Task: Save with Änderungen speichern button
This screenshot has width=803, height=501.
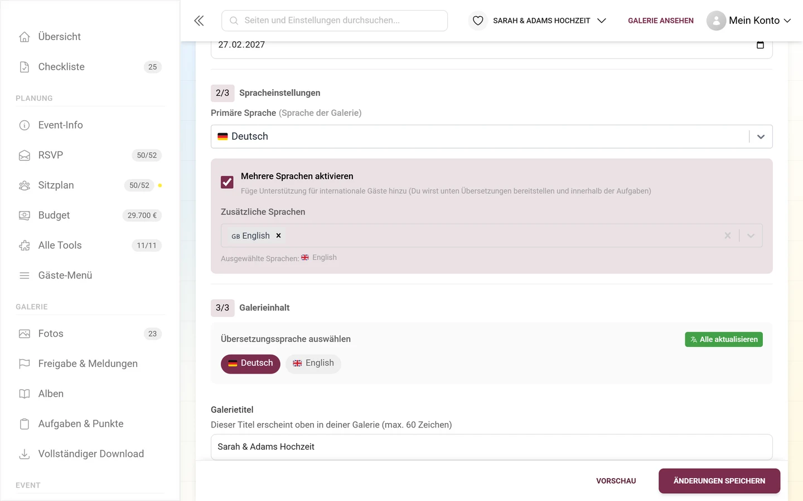Action: coord(719,481)
